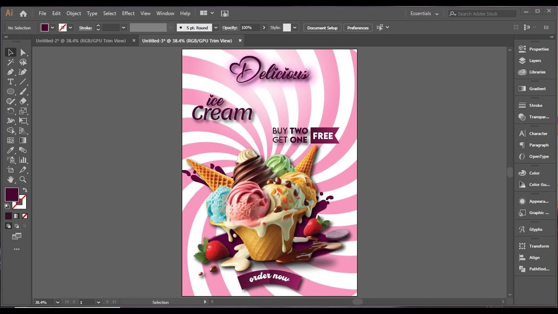Select the Rotate tool
Screen dimensions: 558x314
(x=10, y=111)
